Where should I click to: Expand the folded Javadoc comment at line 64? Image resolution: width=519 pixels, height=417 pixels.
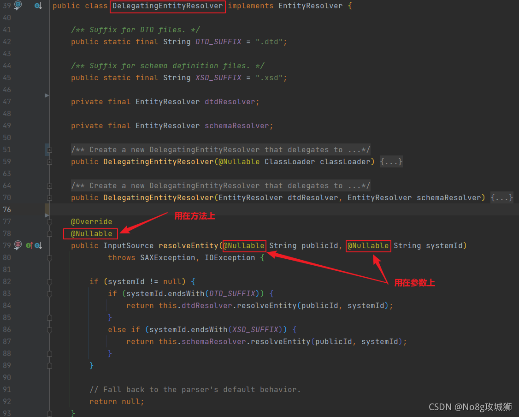pyautogui.click(x=49, y=186)
